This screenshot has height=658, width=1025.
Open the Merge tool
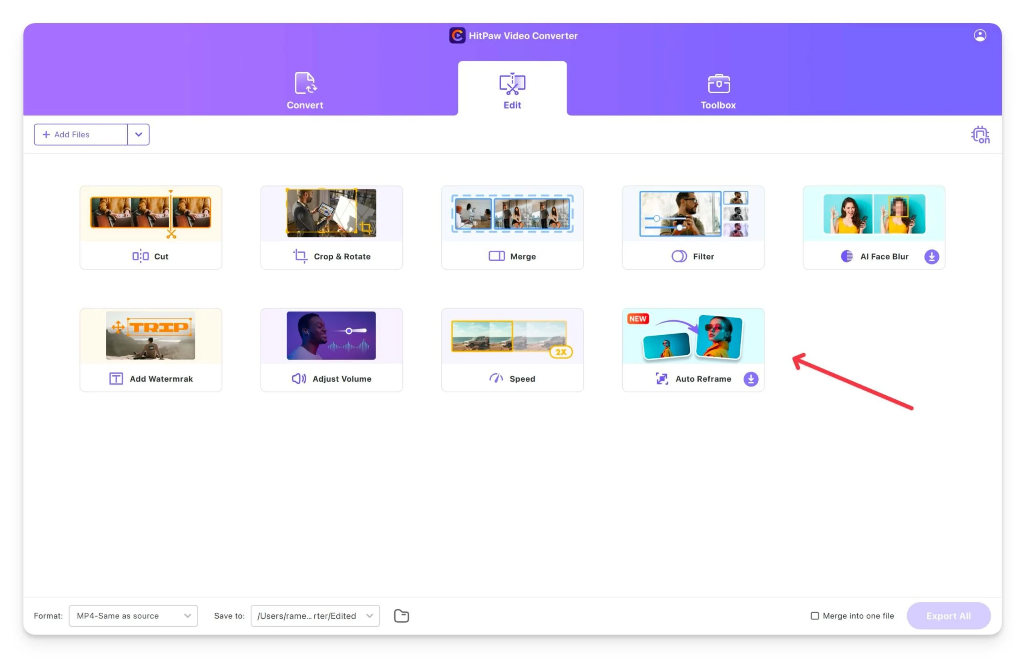coord(512,227)
